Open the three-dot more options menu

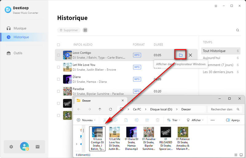tap(212, 120)
